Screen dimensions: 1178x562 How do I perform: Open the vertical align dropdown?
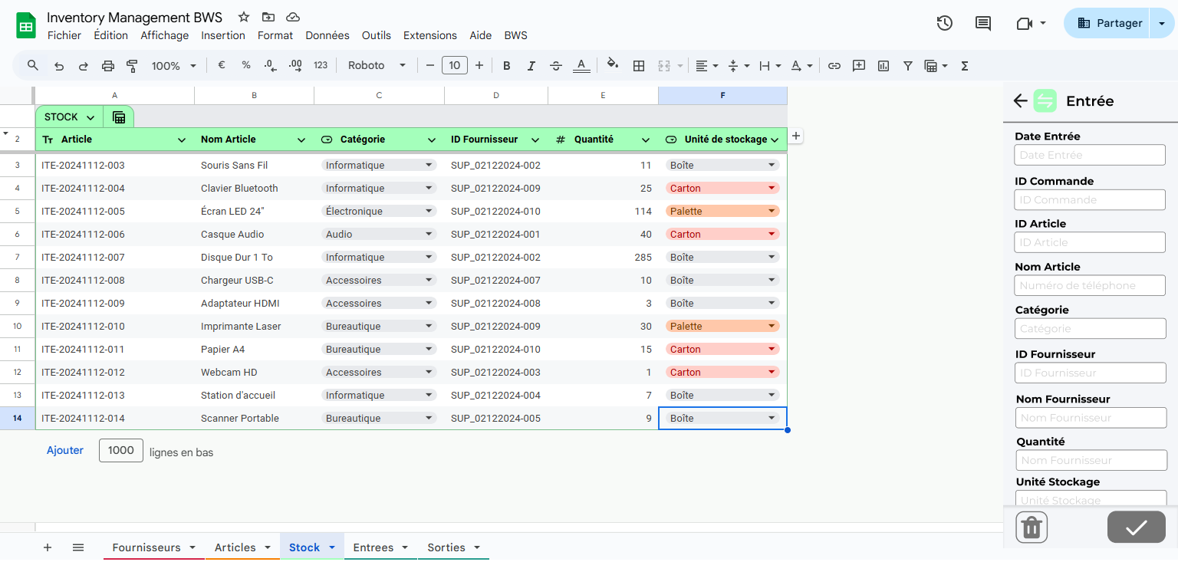pyautogui.click(x=739, y=66)
